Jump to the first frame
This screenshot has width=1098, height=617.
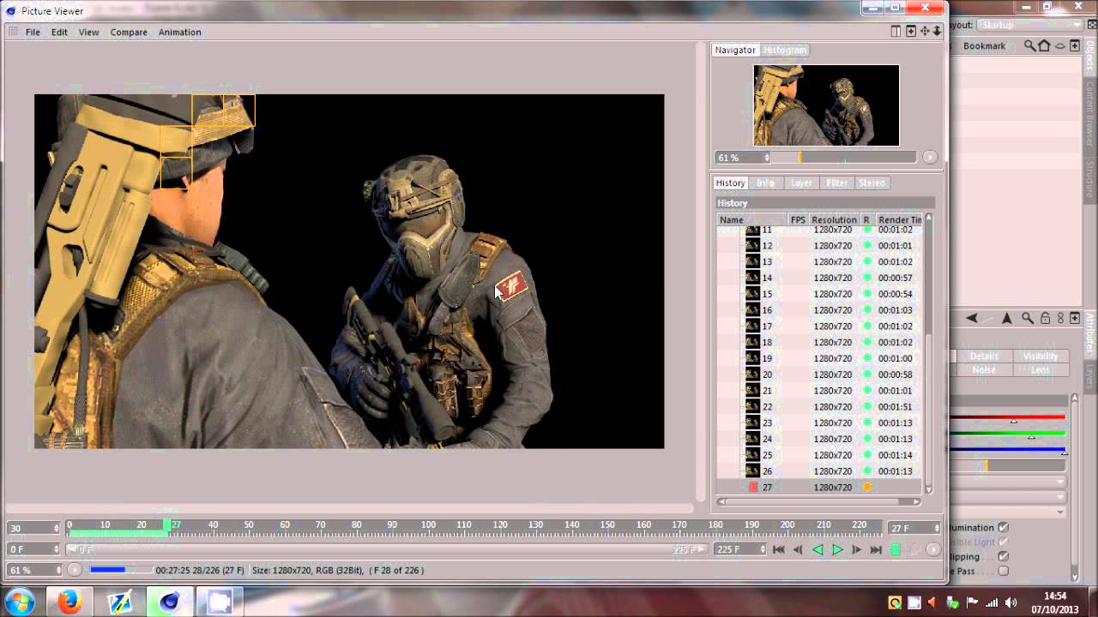pyautogui.click(x=779, y=549)
